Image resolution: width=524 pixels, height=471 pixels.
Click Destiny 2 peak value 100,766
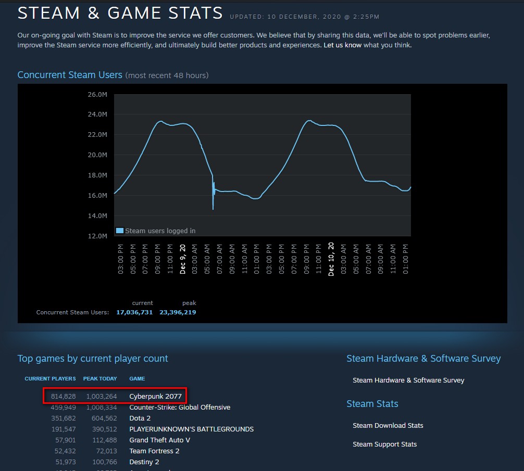click(105, 462)
